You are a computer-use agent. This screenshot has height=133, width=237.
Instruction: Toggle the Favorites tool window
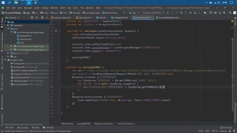tap(2, 120)
